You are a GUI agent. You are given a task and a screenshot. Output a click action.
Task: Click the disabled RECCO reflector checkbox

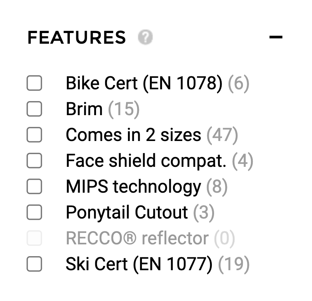point(34,239)
